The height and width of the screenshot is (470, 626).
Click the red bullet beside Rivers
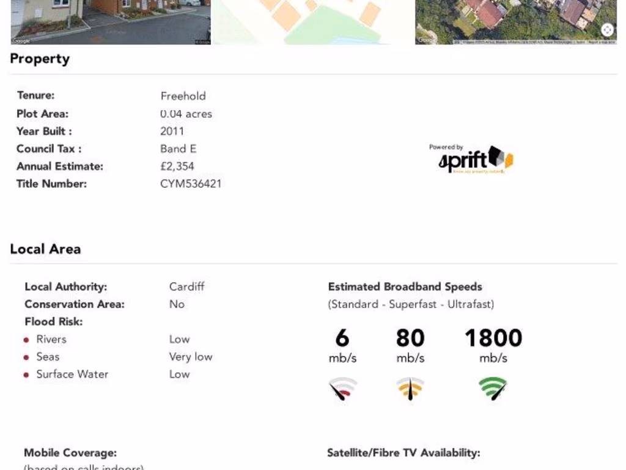point(26,340)
